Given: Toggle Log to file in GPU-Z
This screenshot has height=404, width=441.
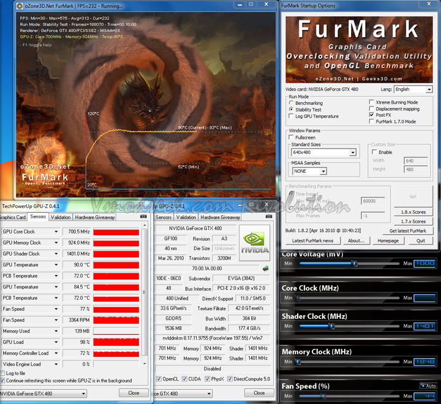Looking at the screenshot, I should 2,373.
